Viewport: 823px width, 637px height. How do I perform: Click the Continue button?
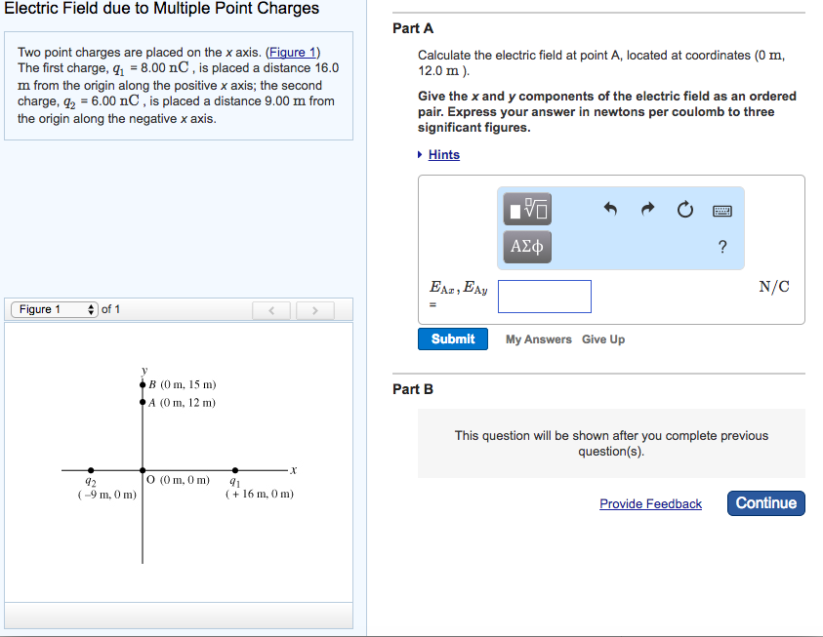765,503
